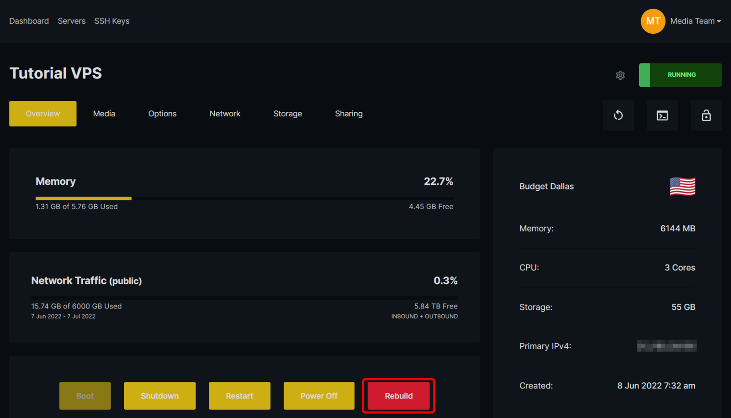Go to the Storage tab
This screenshot has width=731, height=418.
(x=287, y=114)
